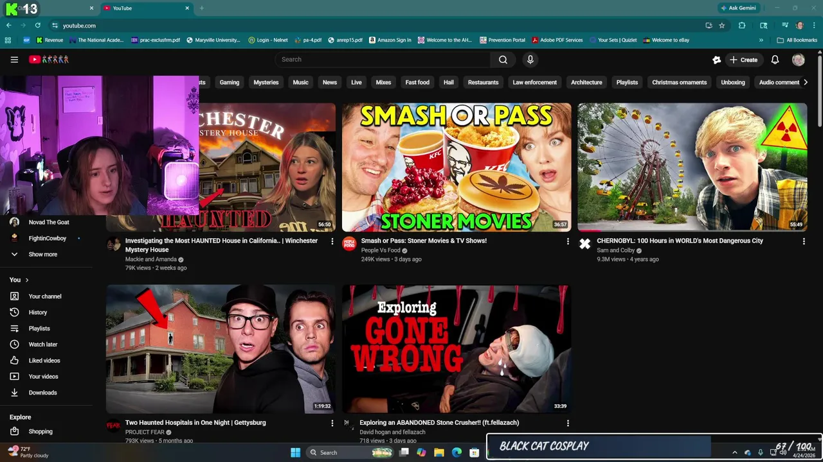Open the Amazon Sign In bookmark
This screenshot has height=462, width=823.
(390, 40)
